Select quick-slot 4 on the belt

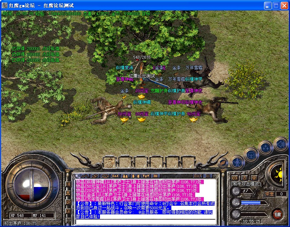pos(157,163)
